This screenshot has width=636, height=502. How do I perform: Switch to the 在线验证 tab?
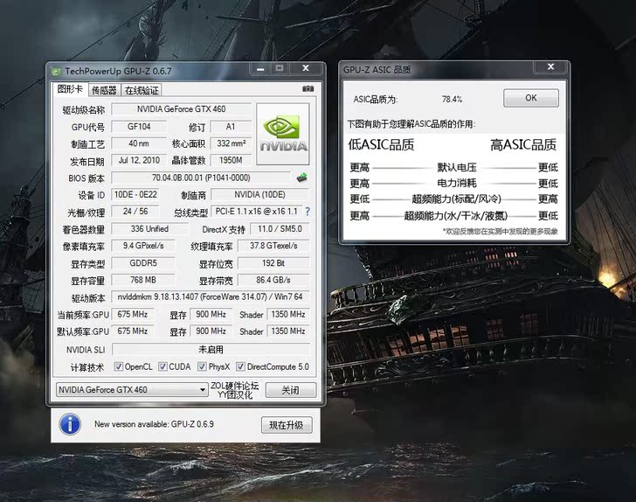(142, 90)
